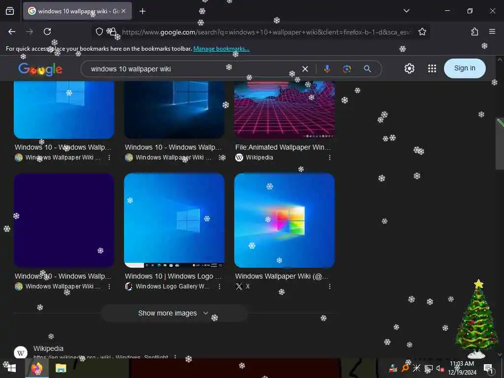
Task: Open dark blue Windows hero wallpaper thumbnail
Action: click(x=174, y=110)
